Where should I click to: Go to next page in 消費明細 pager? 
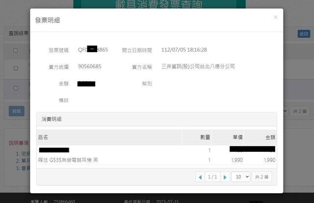(225, 177)
